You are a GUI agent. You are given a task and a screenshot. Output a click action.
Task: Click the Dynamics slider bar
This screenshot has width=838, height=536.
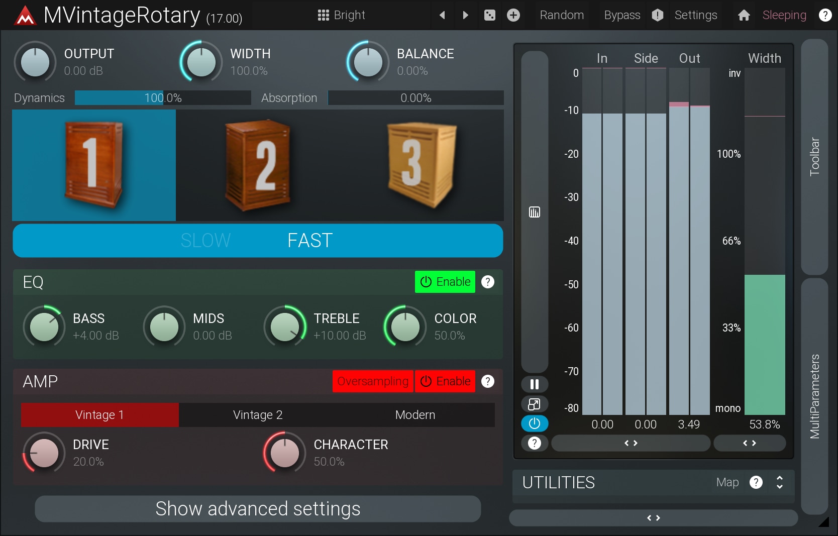(163, 98)
